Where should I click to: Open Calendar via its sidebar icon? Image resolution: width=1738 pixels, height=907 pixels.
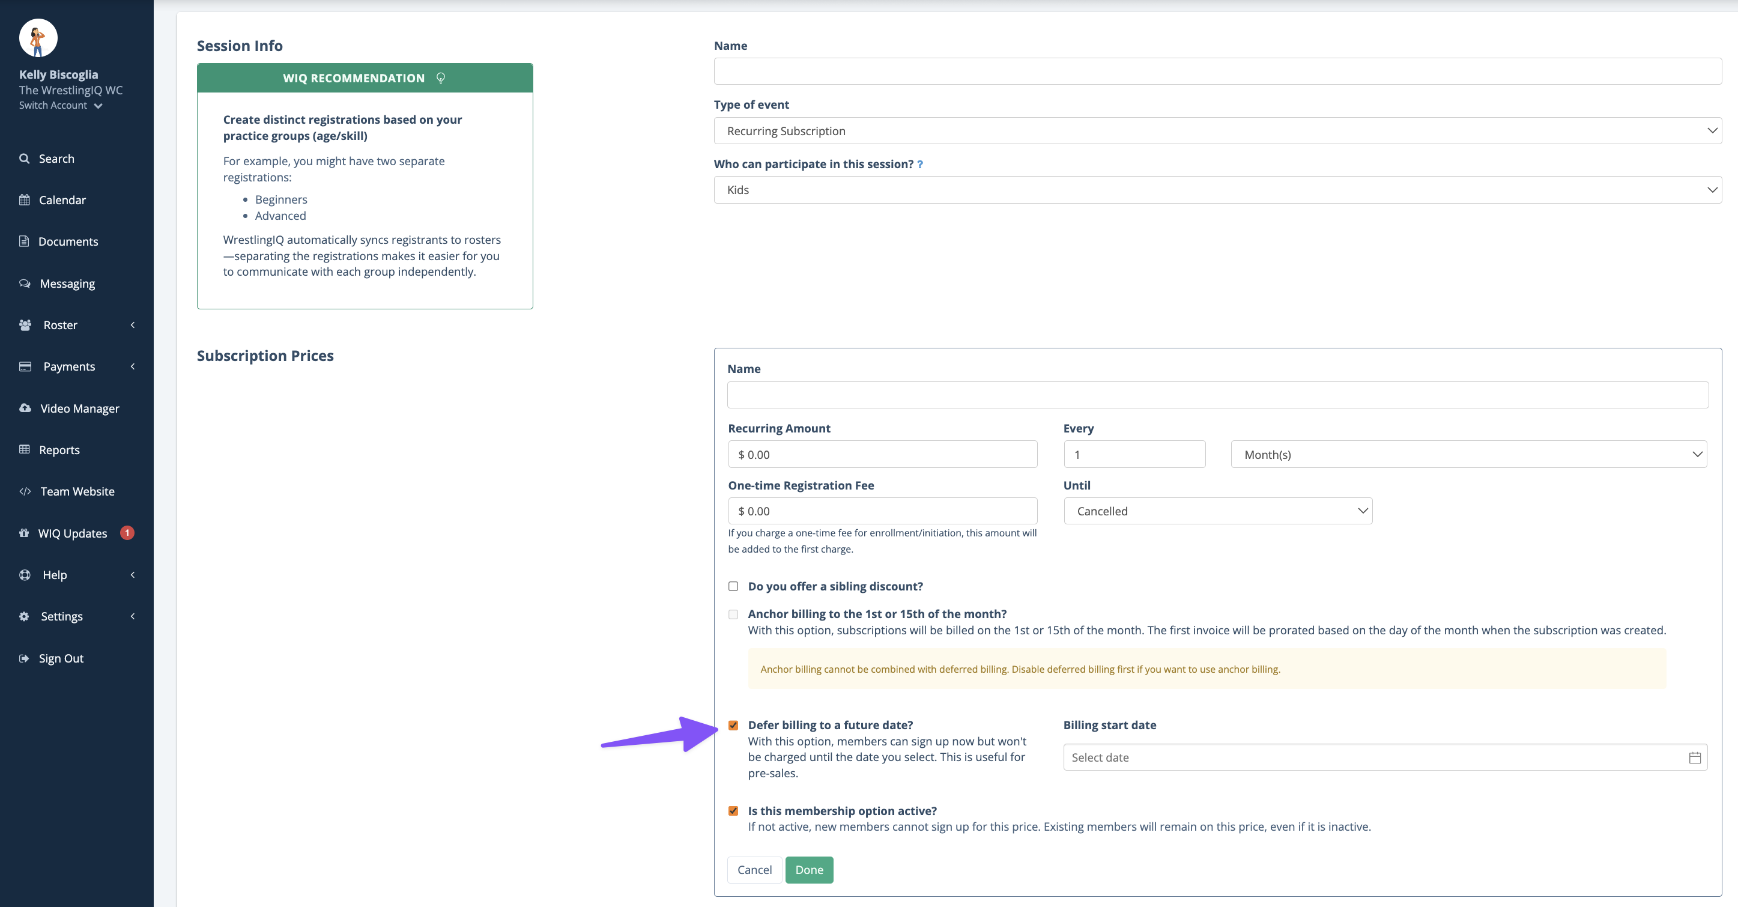point(24,200)
